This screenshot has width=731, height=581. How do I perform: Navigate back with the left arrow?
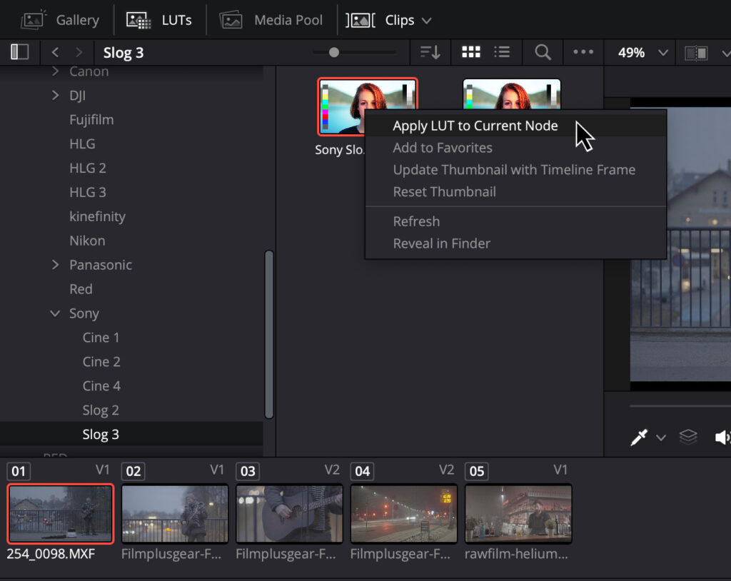[56, 52]
